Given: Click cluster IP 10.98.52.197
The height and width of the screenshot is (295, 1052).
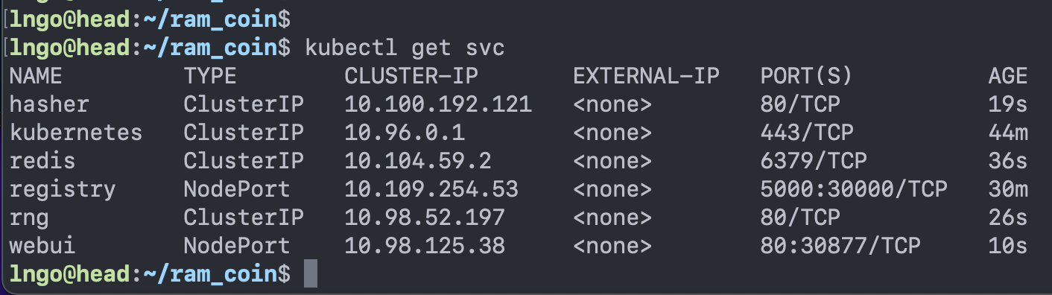Looking at the screenshot, I should (425, 218).
